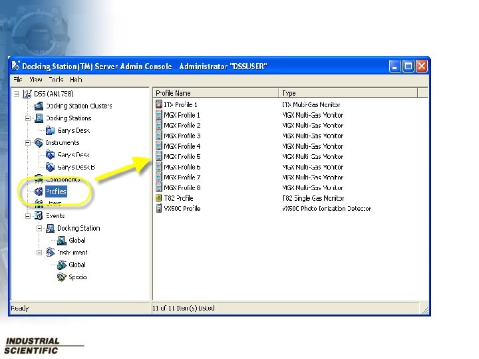Minimize the Admin Console window

pyautogui.click(x=395, y=66)
